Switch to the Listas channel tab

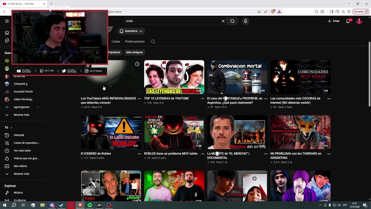coord(116,42)
